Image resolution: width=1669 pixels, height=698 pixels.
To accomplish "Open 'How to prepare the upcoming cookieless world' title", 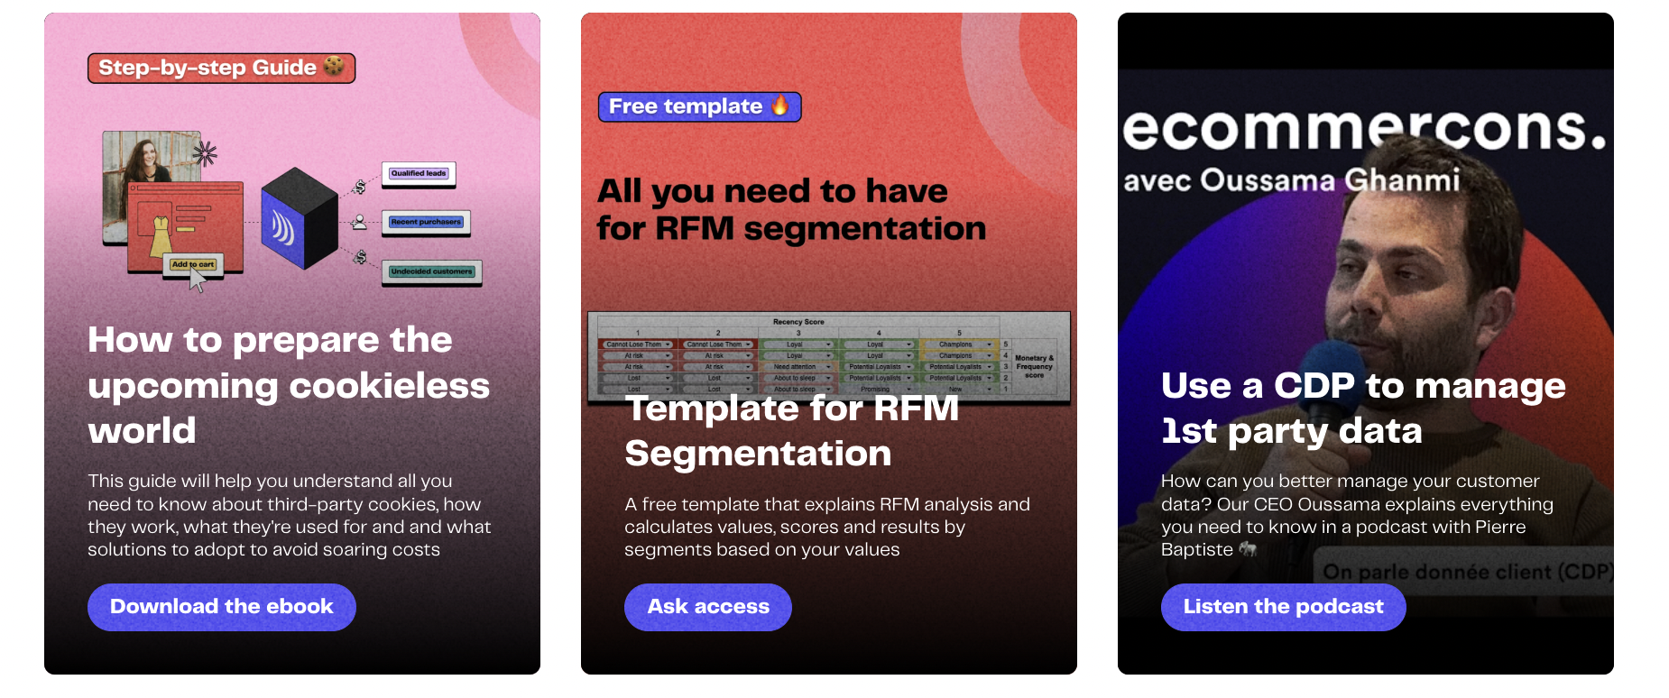I will (x=289, y=385).
